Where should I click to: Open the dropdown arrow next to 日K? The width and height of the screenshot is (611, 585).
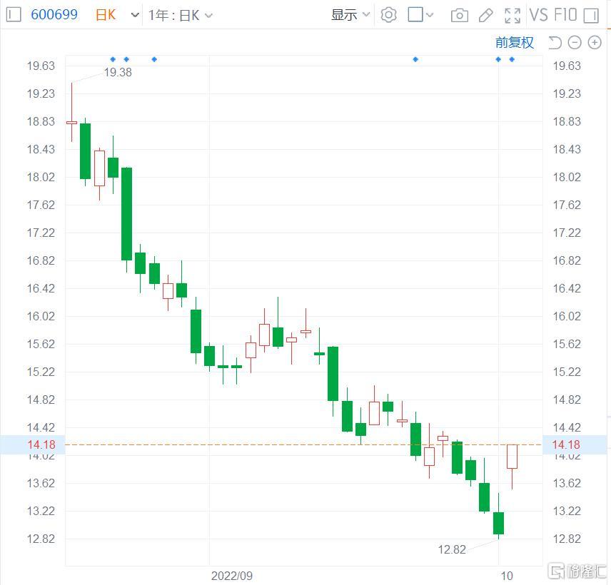[135, 16]
